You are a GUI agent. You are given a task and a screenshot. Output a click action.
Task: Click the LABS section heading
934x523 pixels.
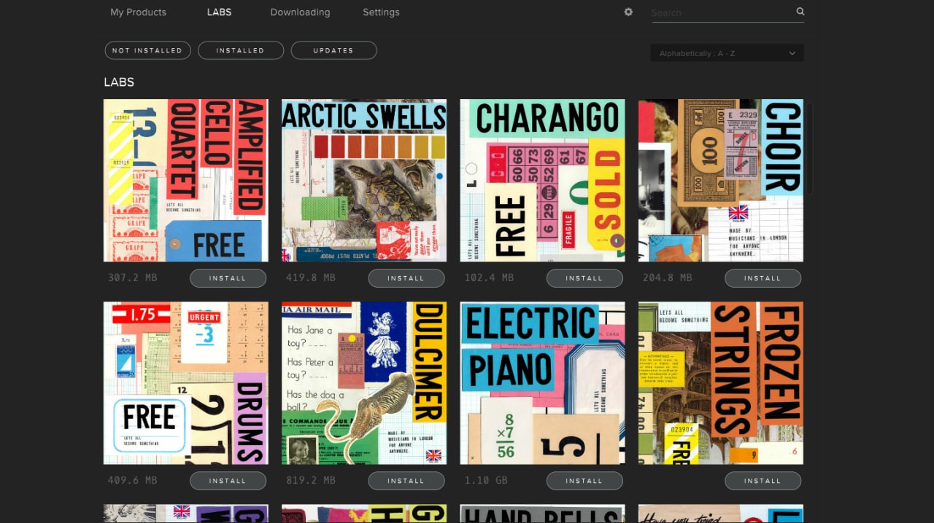pyautogui.click(x=119, y=82)
